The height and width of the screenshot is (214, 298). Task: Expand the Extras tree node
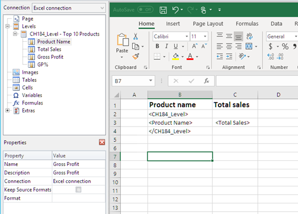[x=7, y=111]
